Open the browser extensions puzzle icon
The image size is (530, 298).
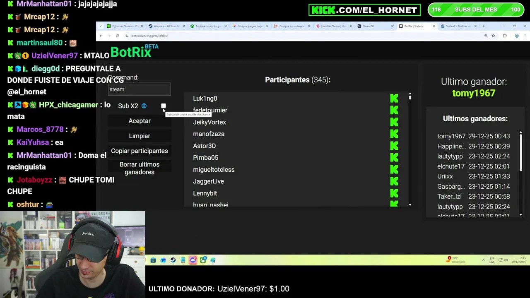505,36
